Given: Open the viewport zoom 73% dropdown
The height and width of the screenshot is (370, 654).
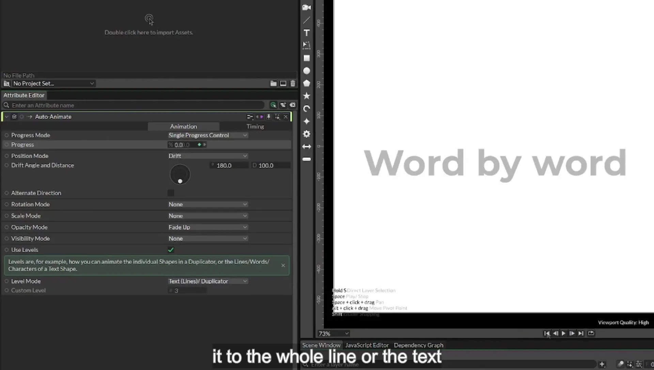Looking at the screenshot, I should 333,334.
